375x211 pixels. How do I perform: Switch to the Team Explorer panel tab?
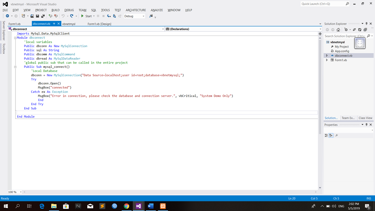click(x=348, y=118)
